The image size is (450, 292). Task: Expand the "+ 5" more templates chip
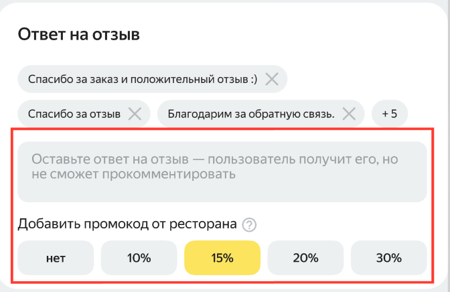(390, 113)
